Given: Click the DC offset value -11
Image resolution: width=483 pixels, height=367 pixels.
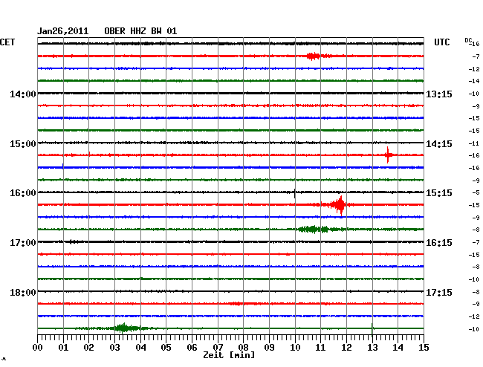Looking at the screenshot, I should [474, 143].
